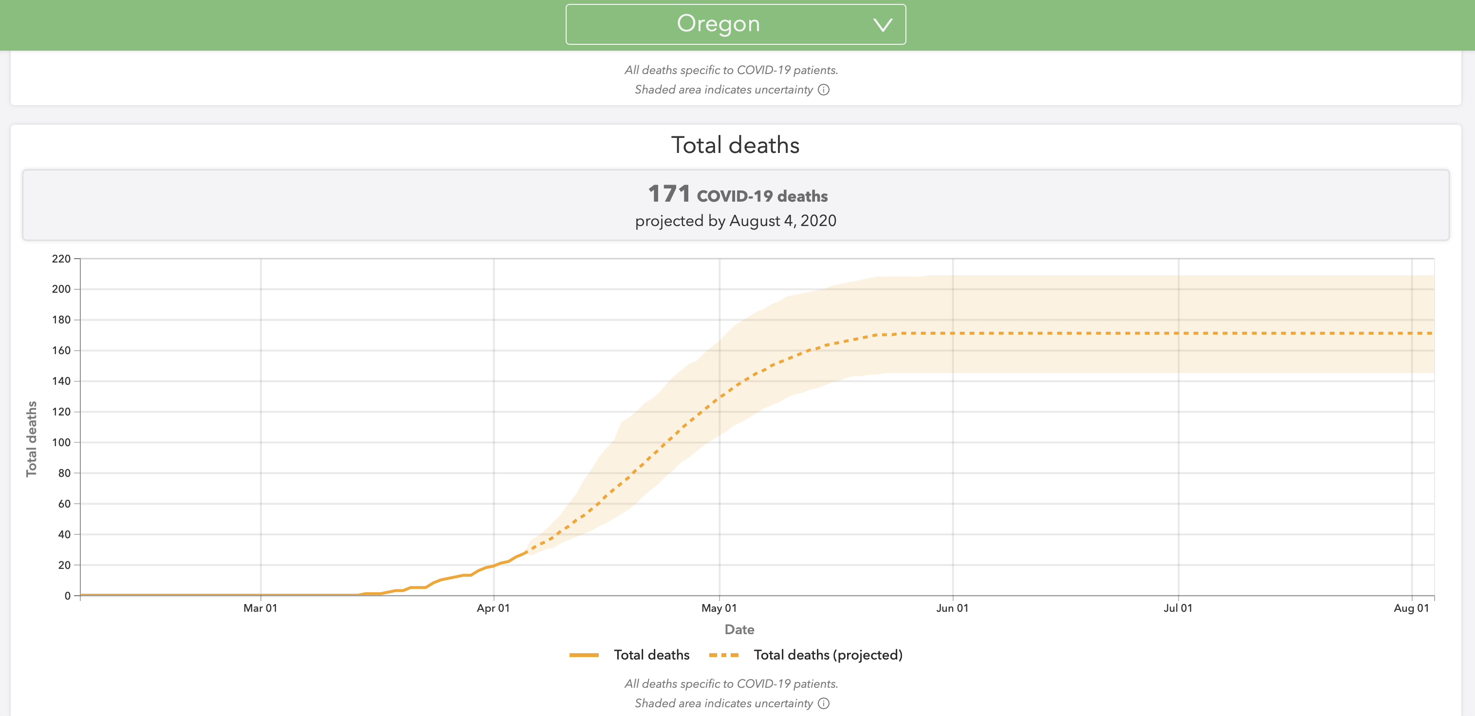This screenshot has width=1475, height=716.
Task: Click the upper uncertainty info icon
Action: pos(823,89)
